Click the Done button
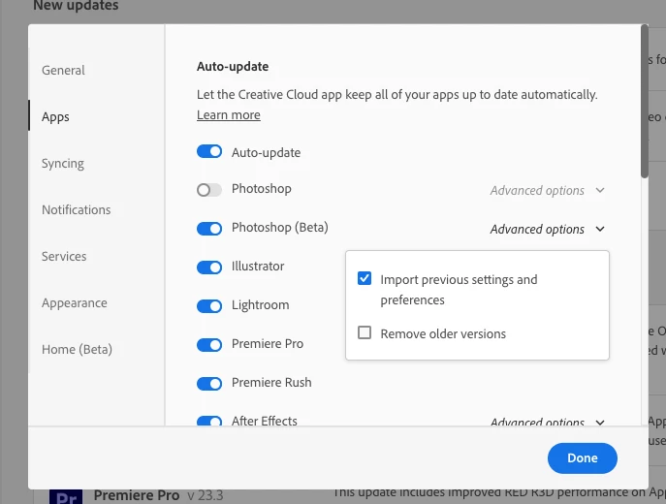 pyautogui.click(x=583, y=458)
